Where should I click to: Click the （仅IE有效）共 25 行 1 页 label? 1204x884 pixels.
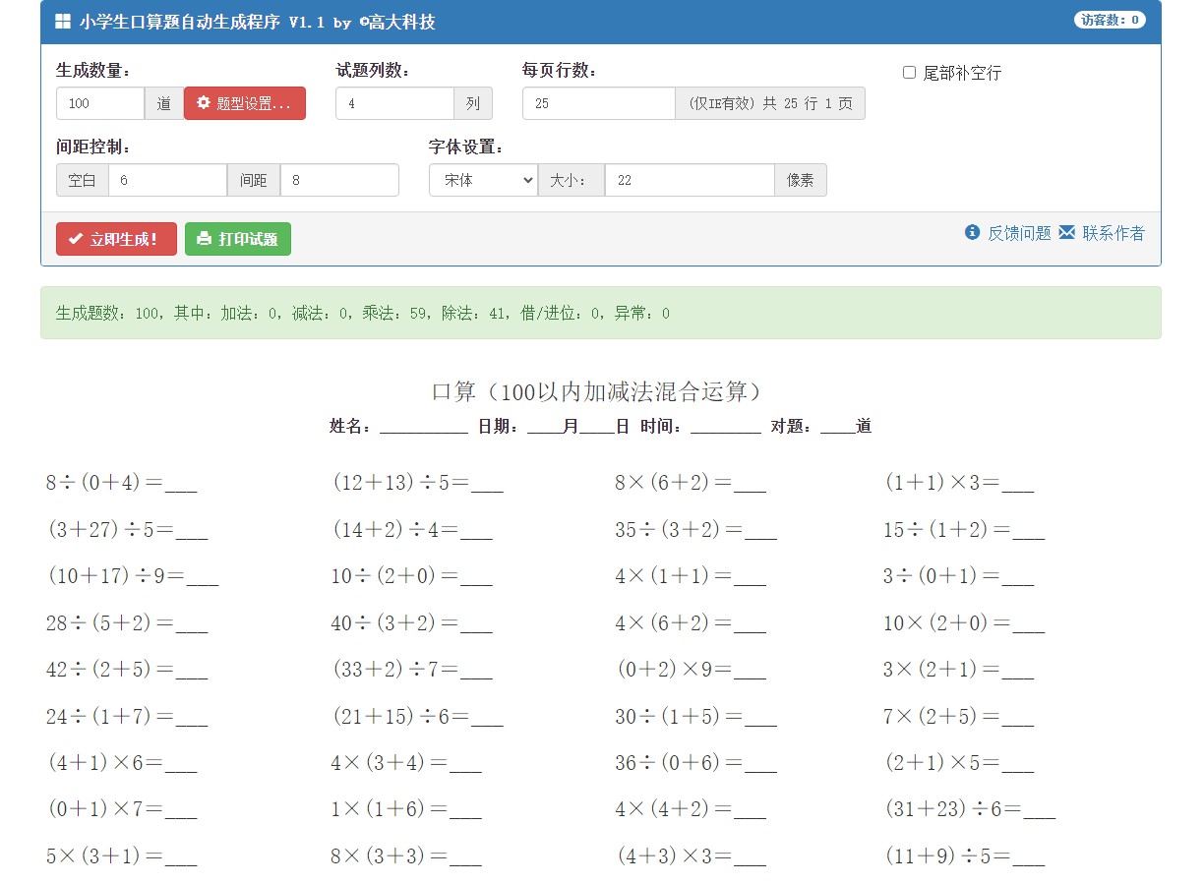770,103
